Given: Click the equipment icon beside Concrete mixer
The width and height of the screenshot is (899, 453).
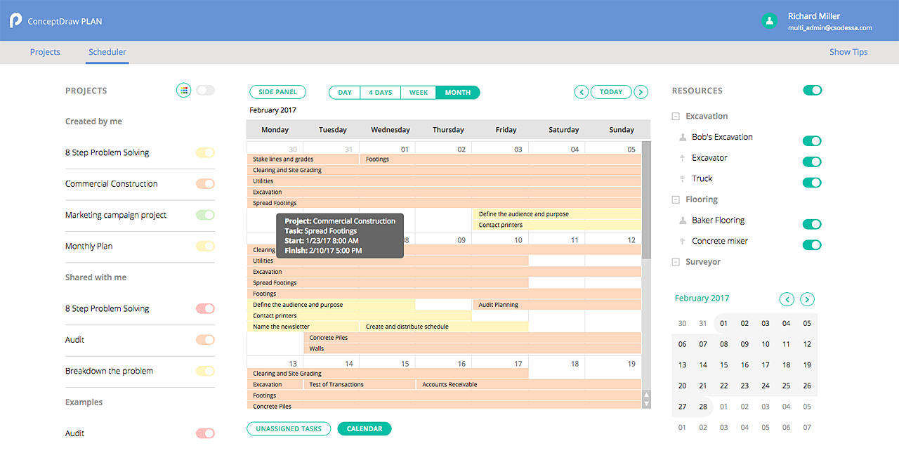Looking at the screenshot, I should point(682,241).
